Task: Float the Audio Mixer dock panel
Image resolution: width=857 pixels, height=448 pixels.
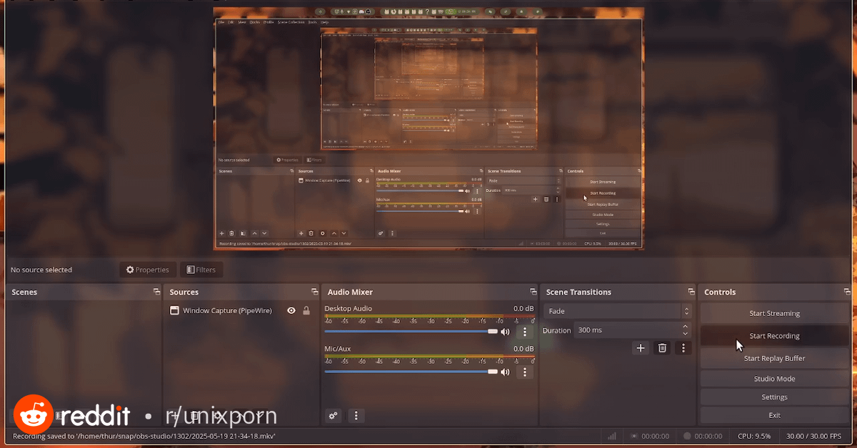Action: click(x=533, y=292)
